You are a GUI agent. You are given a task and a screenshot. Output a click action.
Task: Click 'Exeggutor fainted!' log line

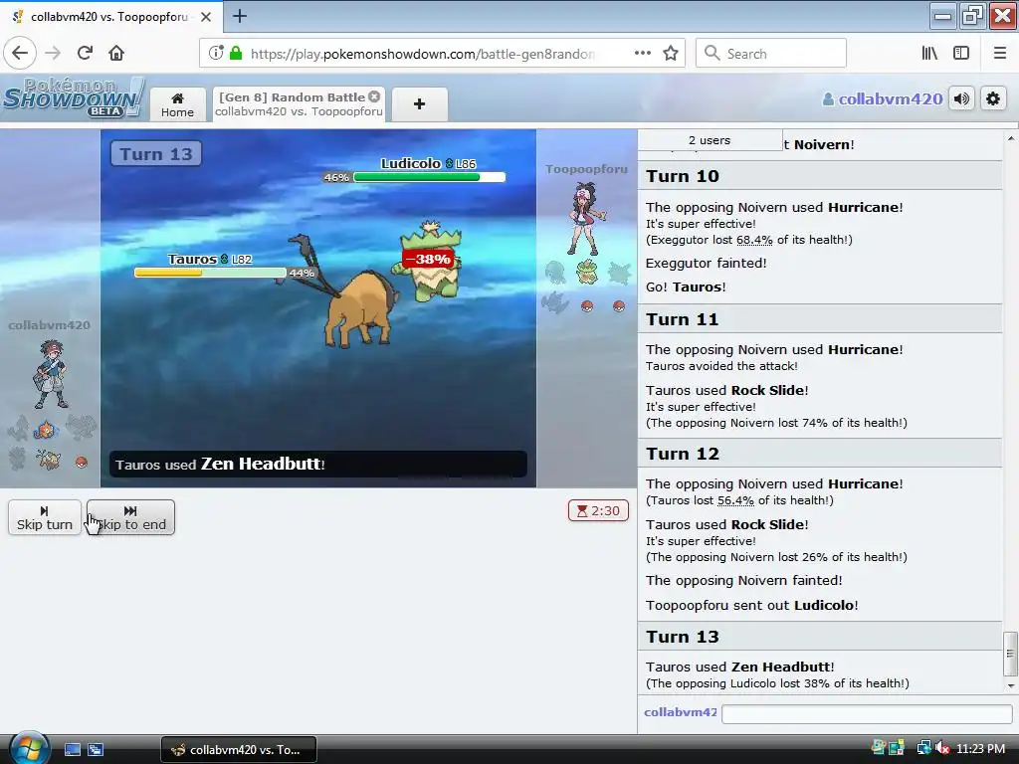click(706, 263)
